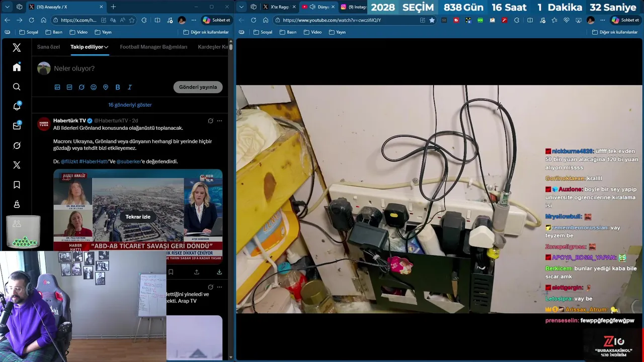
Task: Click the Grok icon on the Habertürk TV post
Action: click(x=210, y=121)
